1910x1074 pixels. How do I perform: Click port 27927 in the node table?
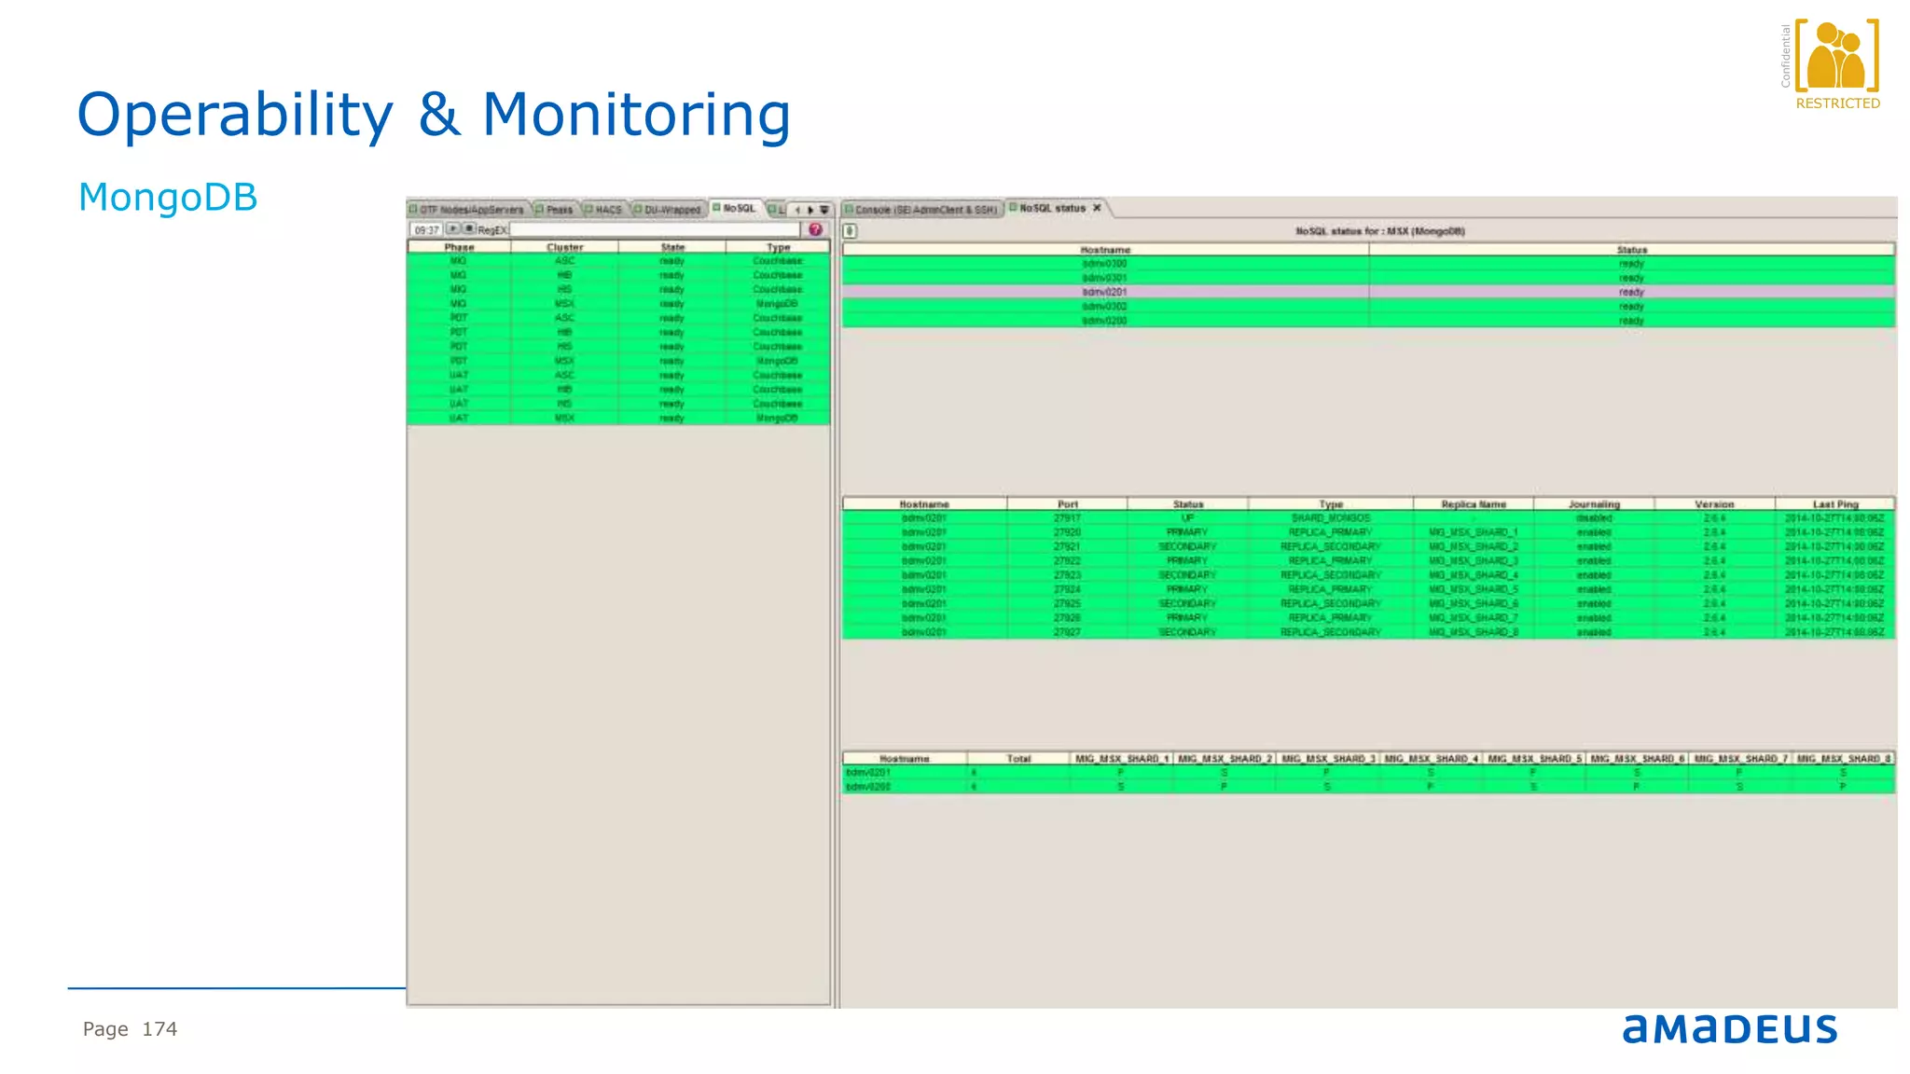point(1068,632)
